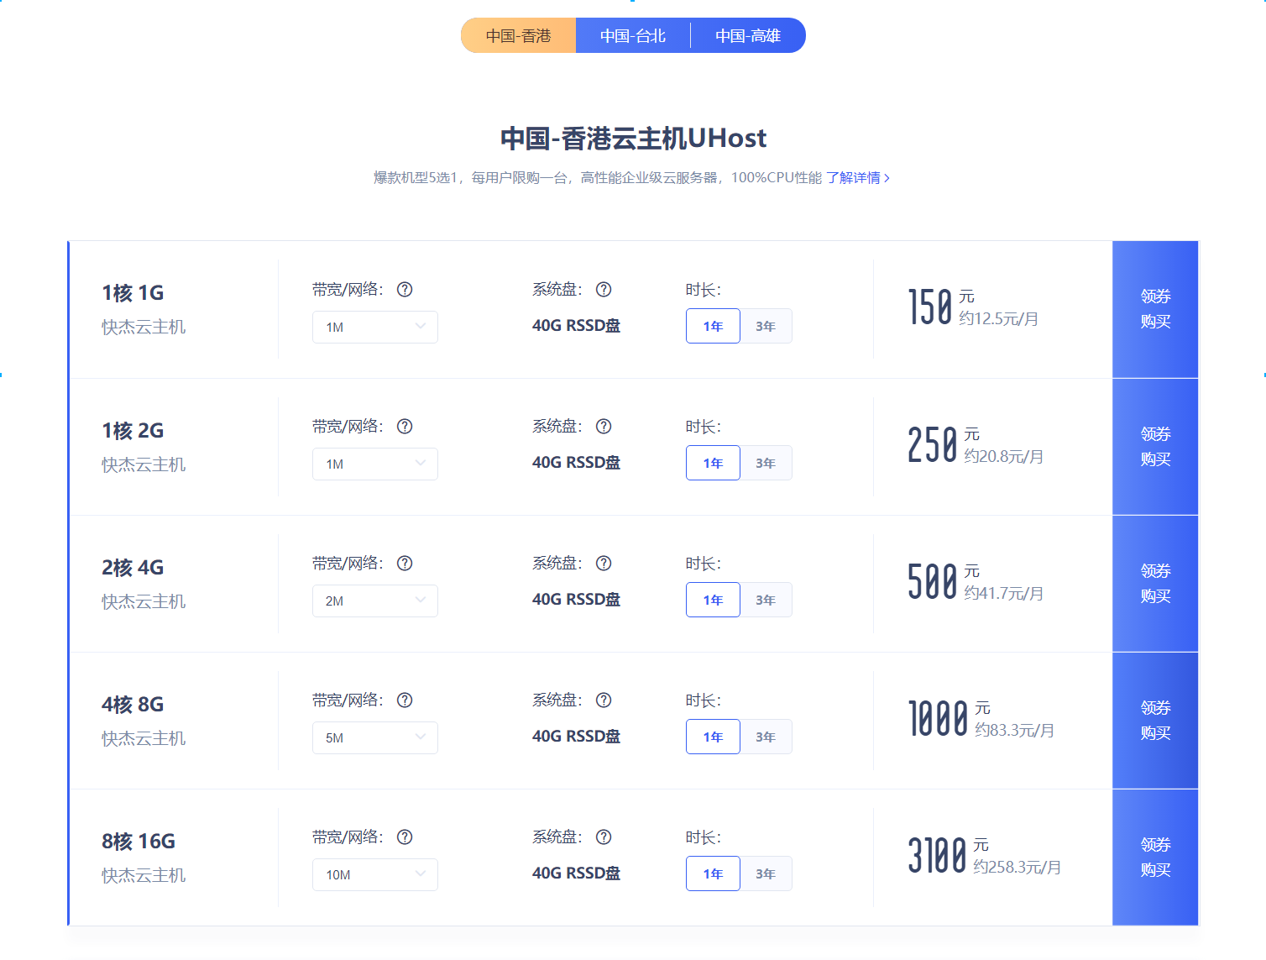Screen dimensions: 1266x960
Task: Open system disk help icon in 4核 8G row
Action: [x=604, y=700]
